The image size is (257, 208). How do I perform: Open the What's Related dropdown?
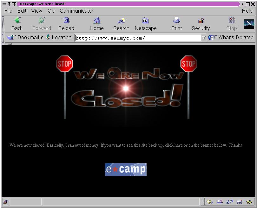tap(231, 37)
